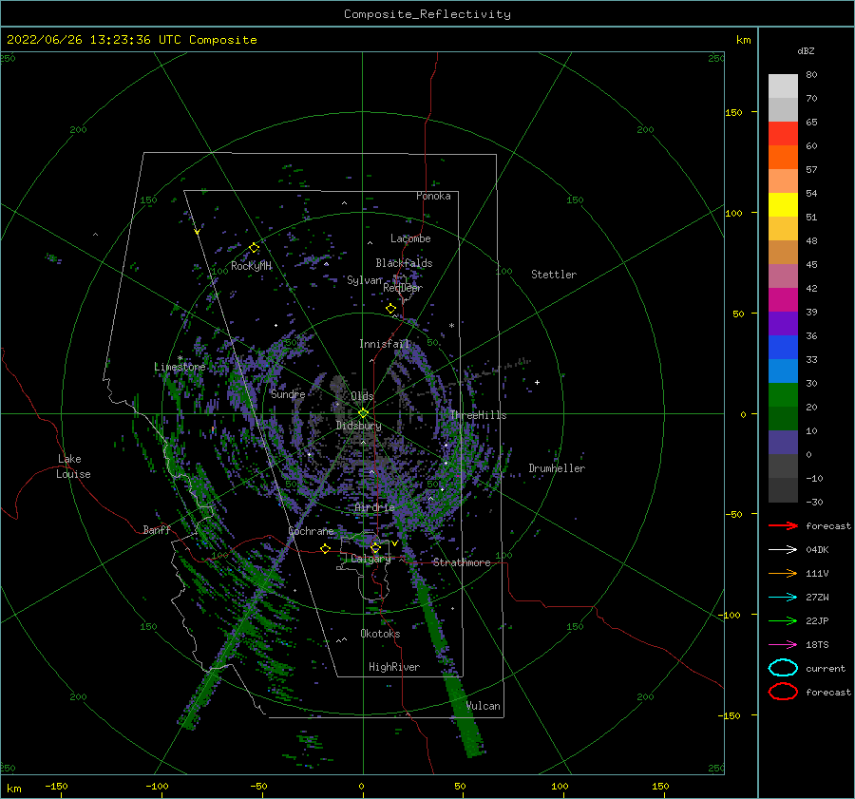Viewport: 855px width, 799px height.
Task: Select the white 04DK arrow in legend
Action: (783, 549)
